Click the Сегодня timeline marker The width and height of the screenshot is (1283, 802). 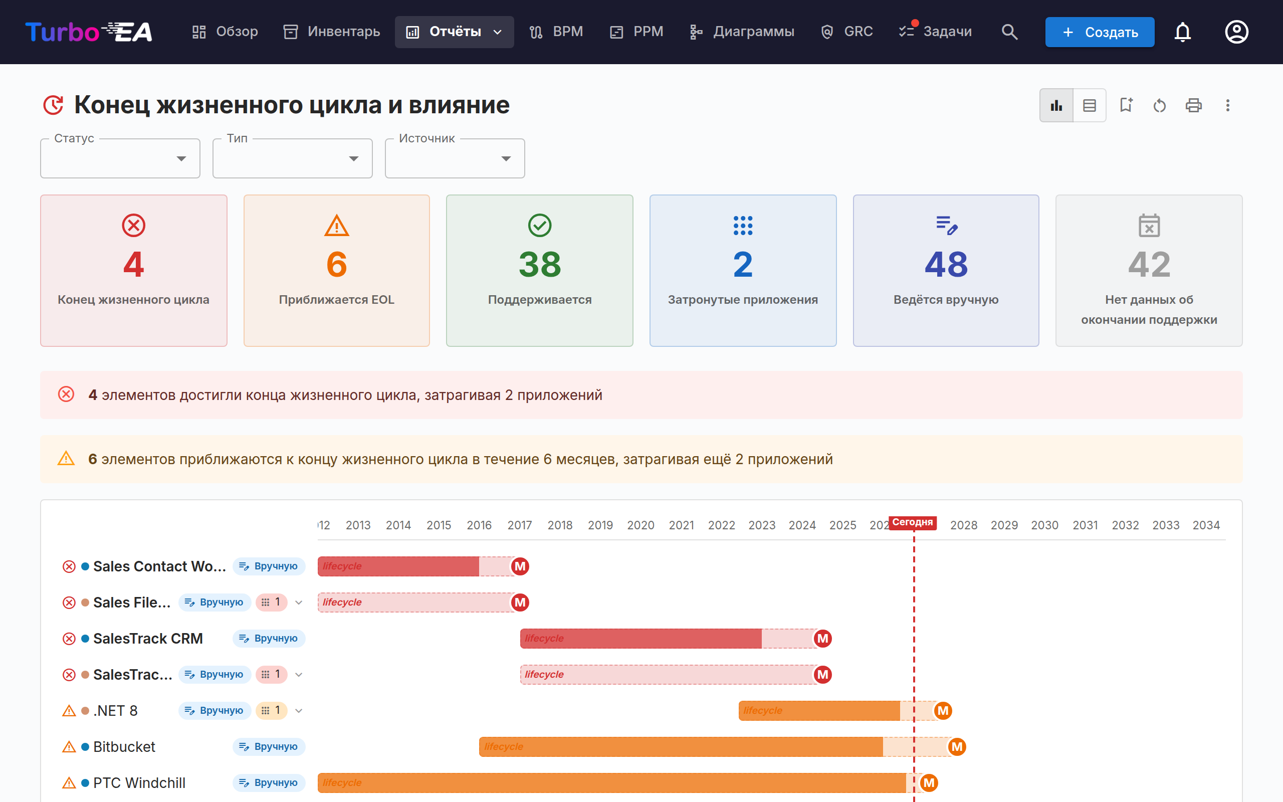[913, 522]
